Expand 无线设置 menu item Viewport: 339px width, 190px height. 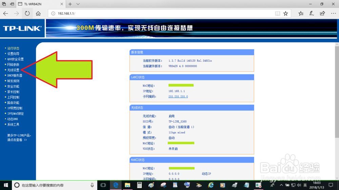(13, 70)
